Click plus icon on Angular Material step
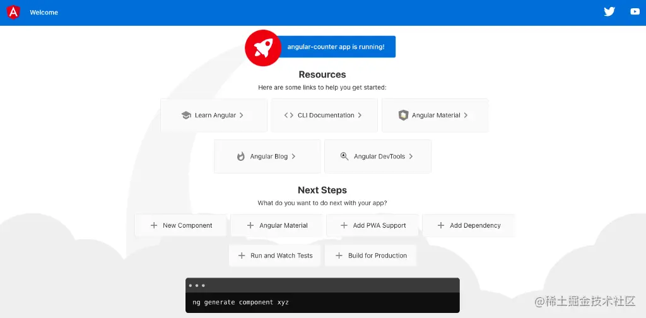This screenshot has width=646, height=318. click(250, 225)
